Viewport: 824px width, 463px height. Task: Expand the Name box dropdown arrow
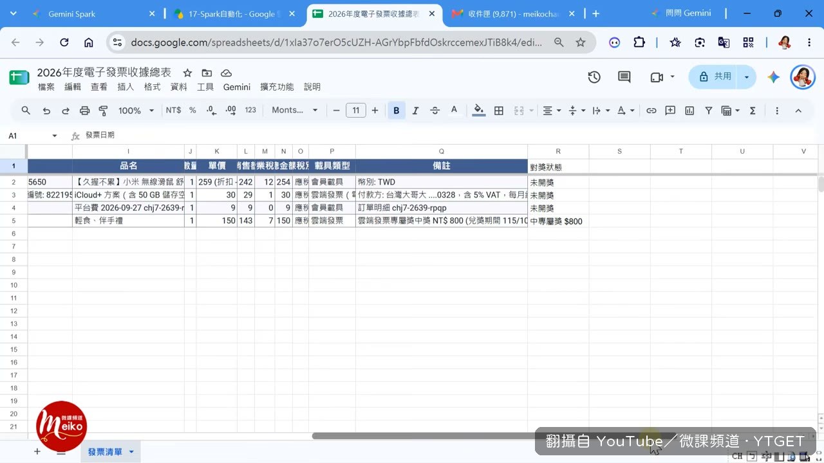pyautogui.click(x=55, y=136)
